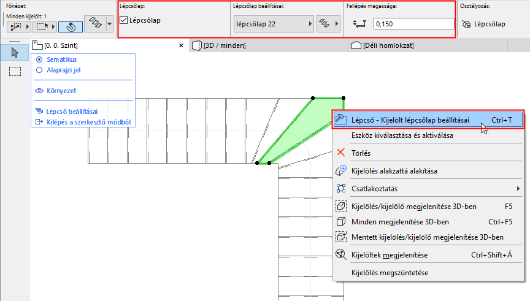Click the show selection in 3D icon
Viewport: 530px width, 301px height.
click(x=341, y=206)
